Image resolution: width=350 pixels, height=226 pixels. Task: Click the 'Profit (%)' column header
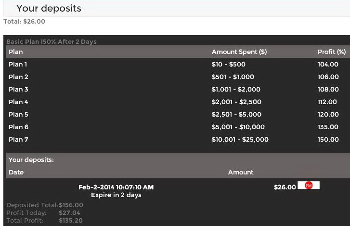(332, 52)
